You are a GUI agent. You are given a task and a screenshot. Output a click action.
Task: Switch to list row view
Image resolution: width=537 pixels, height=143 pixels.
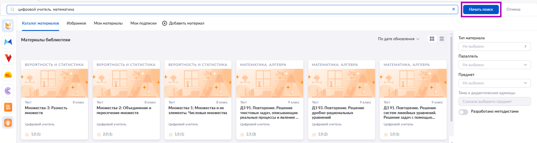tap(442, 39)
